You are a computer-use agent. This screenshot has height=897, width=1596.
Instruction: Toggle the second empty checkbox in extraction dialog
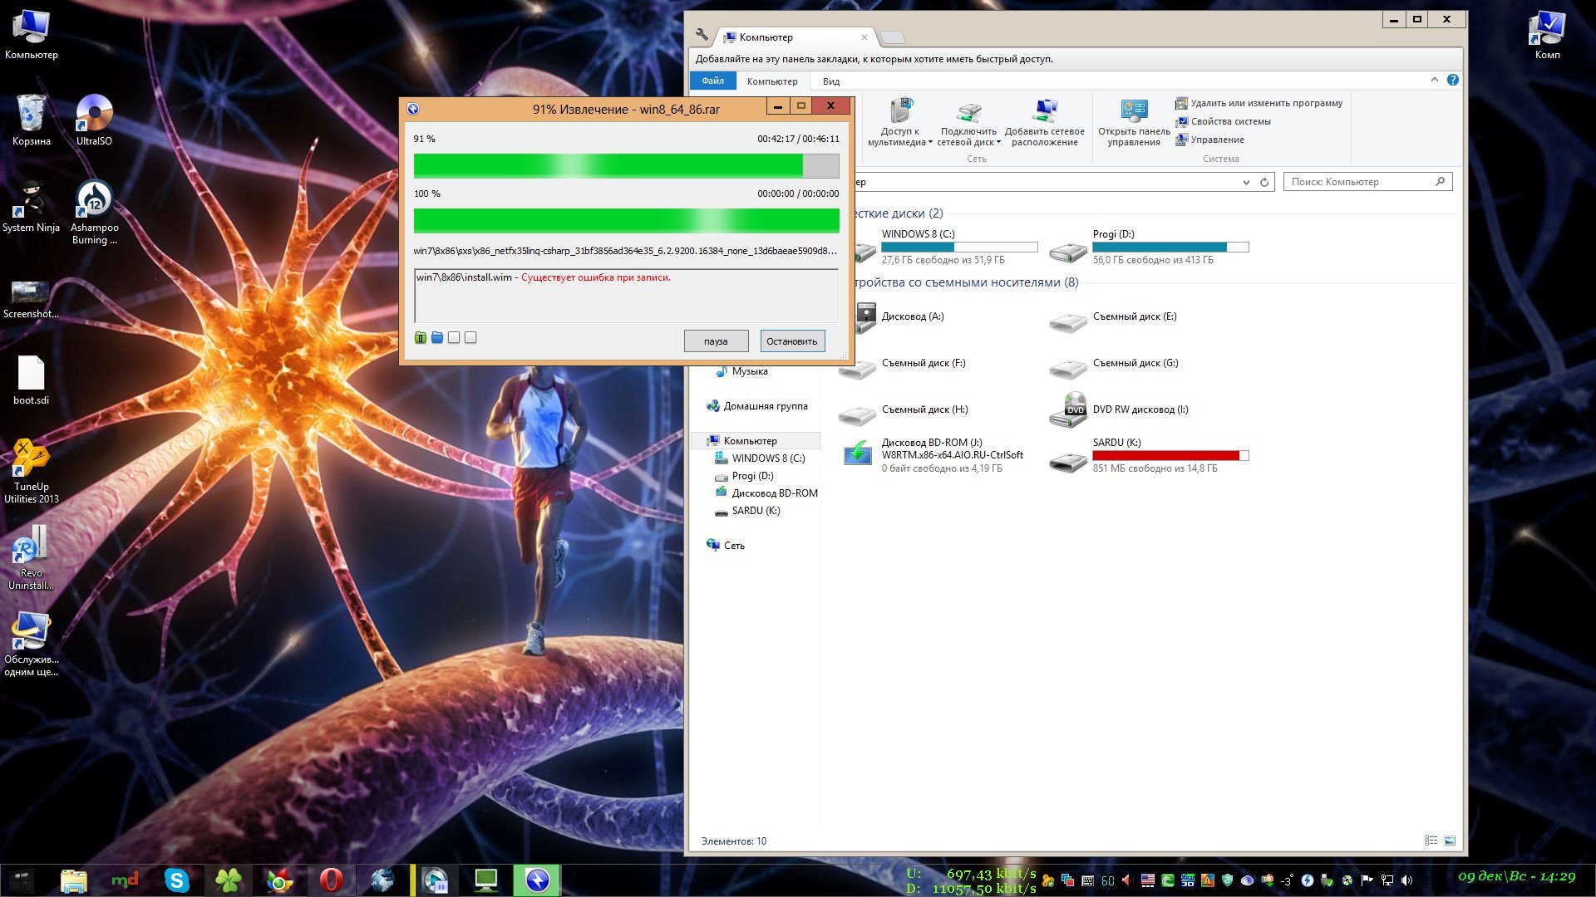(x=470, y=338)
